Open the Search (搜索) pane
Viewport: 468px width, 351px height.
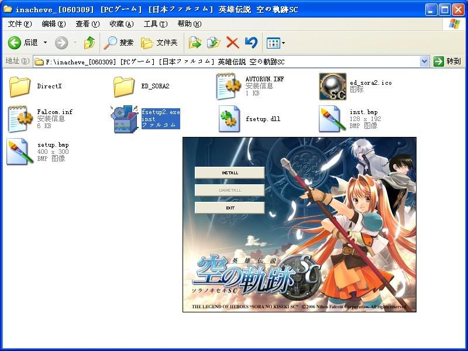119,43
